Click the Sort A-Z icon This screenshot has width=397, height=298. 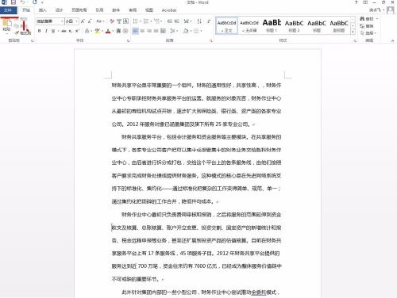(199, 21)
